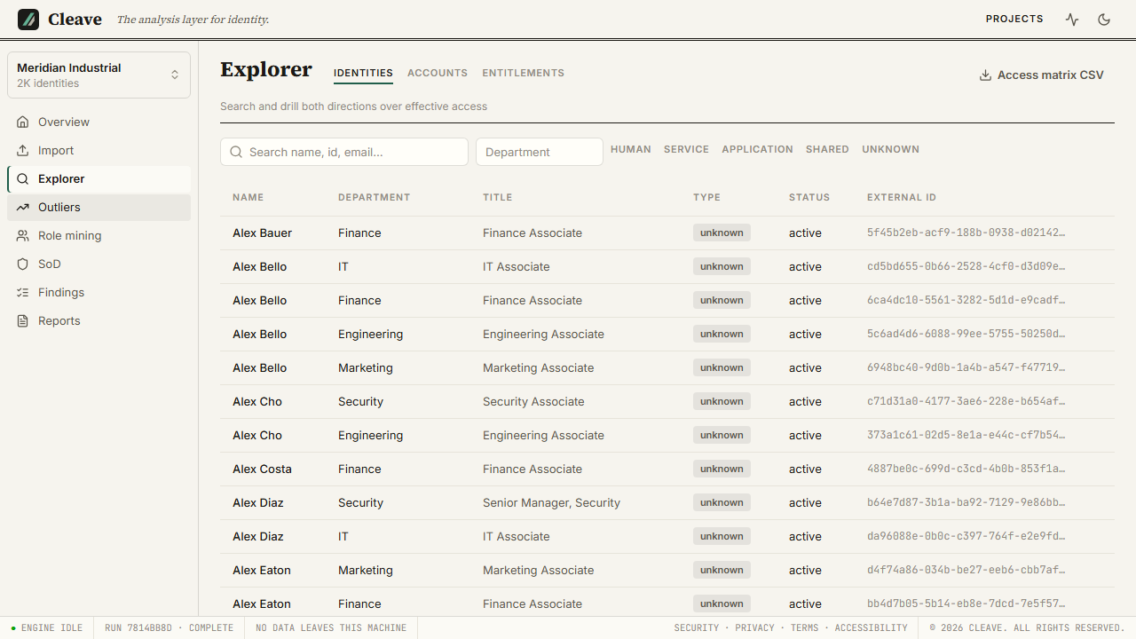Click the download icon beside Access matrix CSV
Screen dimensions: 1136x639
point(985,75)
